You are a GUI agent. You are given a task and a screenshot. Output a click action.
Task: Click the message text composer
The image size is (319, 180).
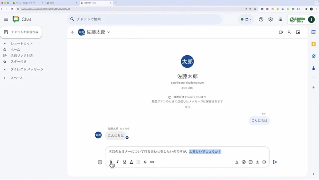(x=187, y=152)
